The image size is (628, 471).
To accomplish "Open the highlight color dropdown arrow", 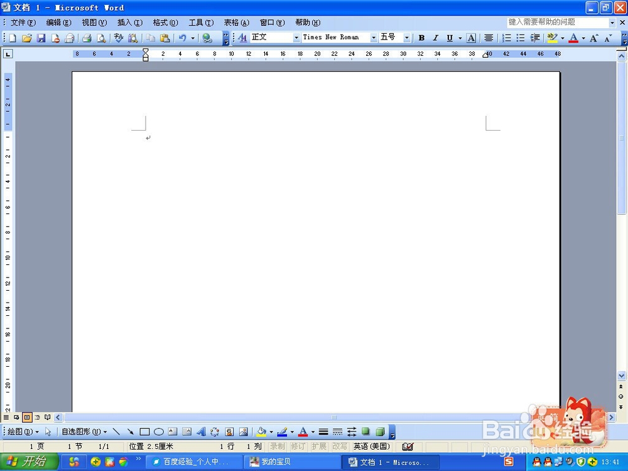I will [x=563, y=38].
